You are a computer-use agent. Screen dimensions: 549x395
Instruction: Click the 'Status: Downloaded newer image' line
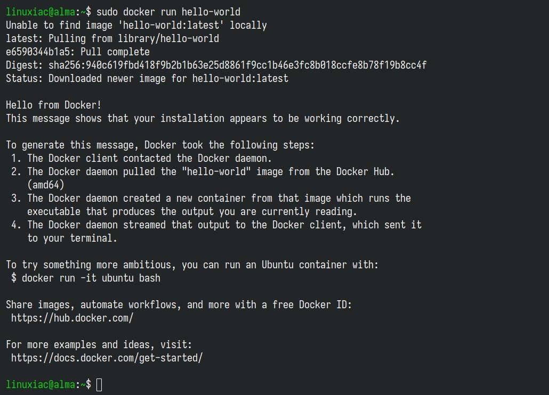tap(147, 78)
